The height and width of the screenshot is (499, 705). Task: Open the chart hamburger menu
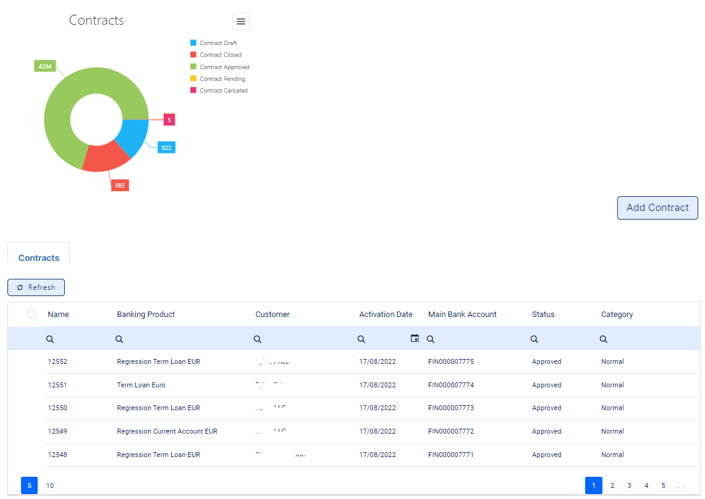tap(241, 22)
